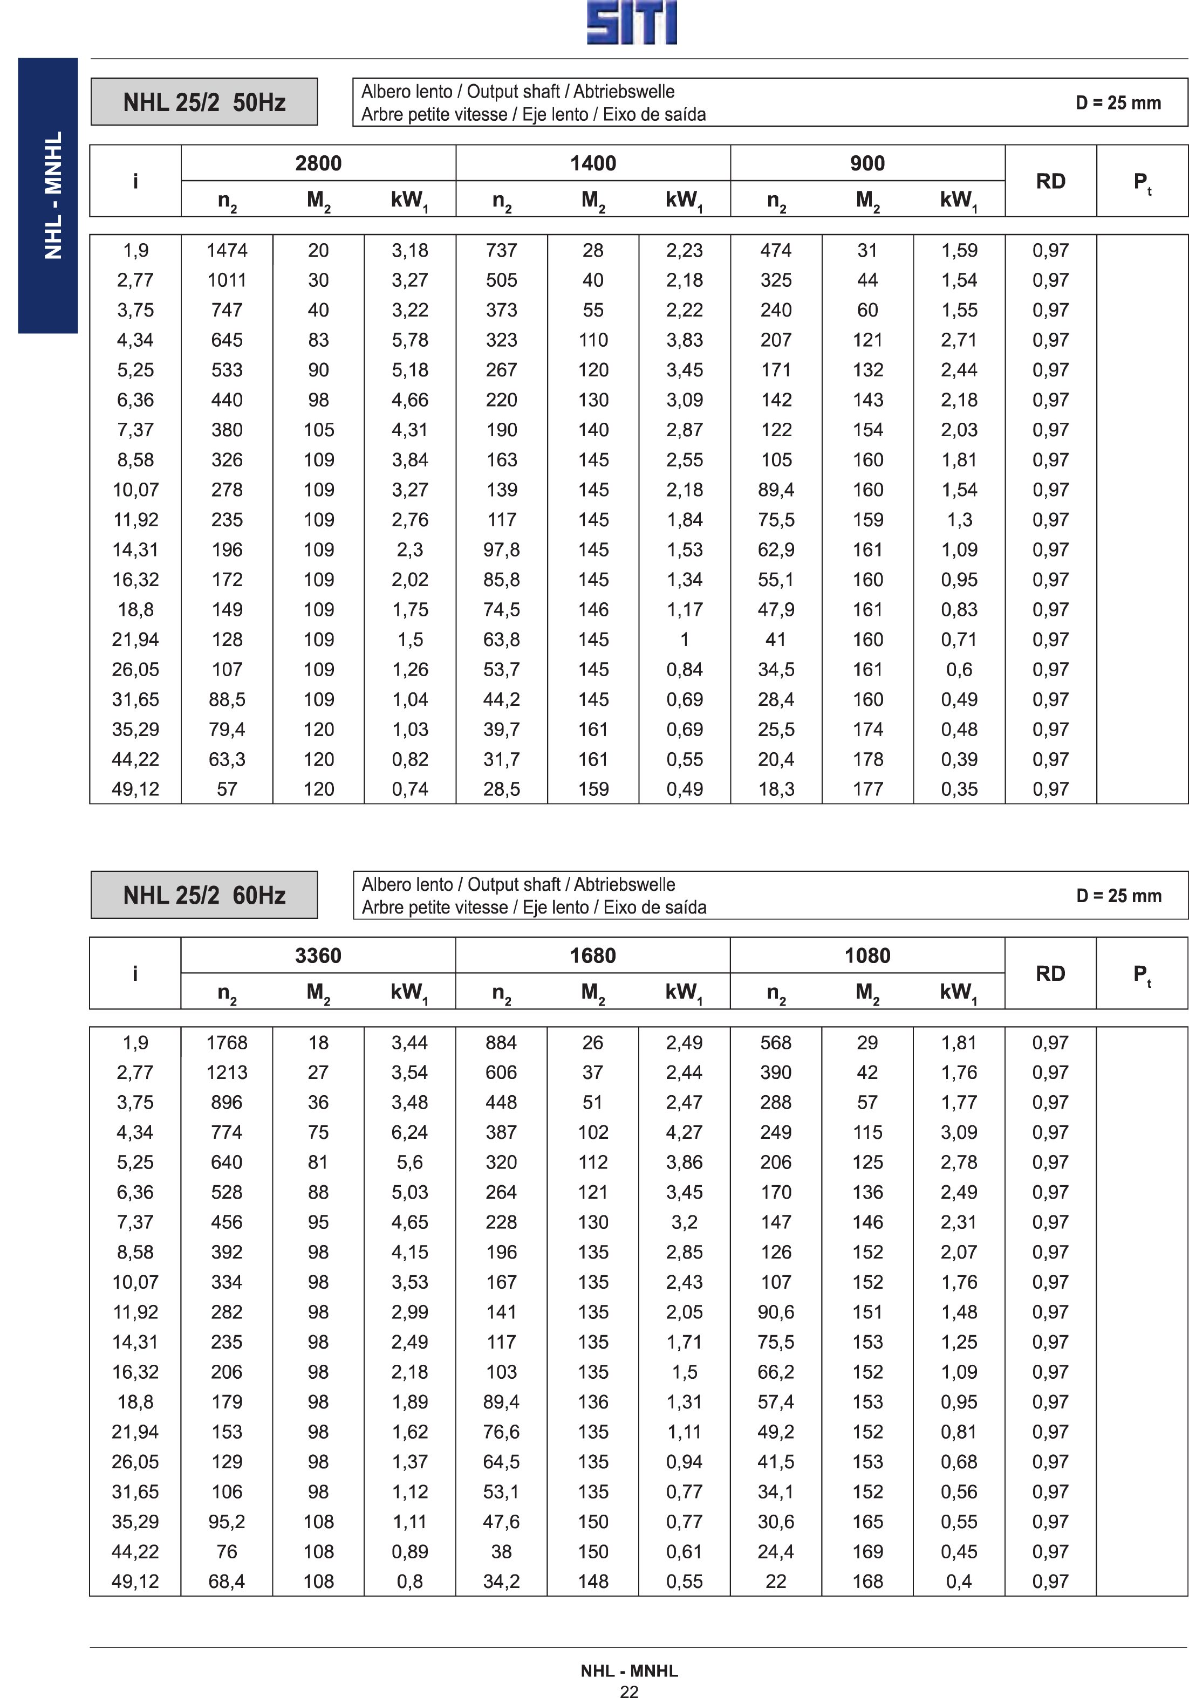Image resolution: width=1189 pixels, height=1698 pixels.
Task: Click cell value 88,5
Action: [x=227, y=699]
